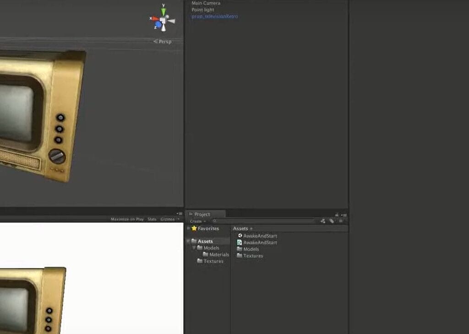This screenshot has height=334, width=469.
Task: Click the red X axis cone on the scene gizmo
Action: click(x=155, y=19)
